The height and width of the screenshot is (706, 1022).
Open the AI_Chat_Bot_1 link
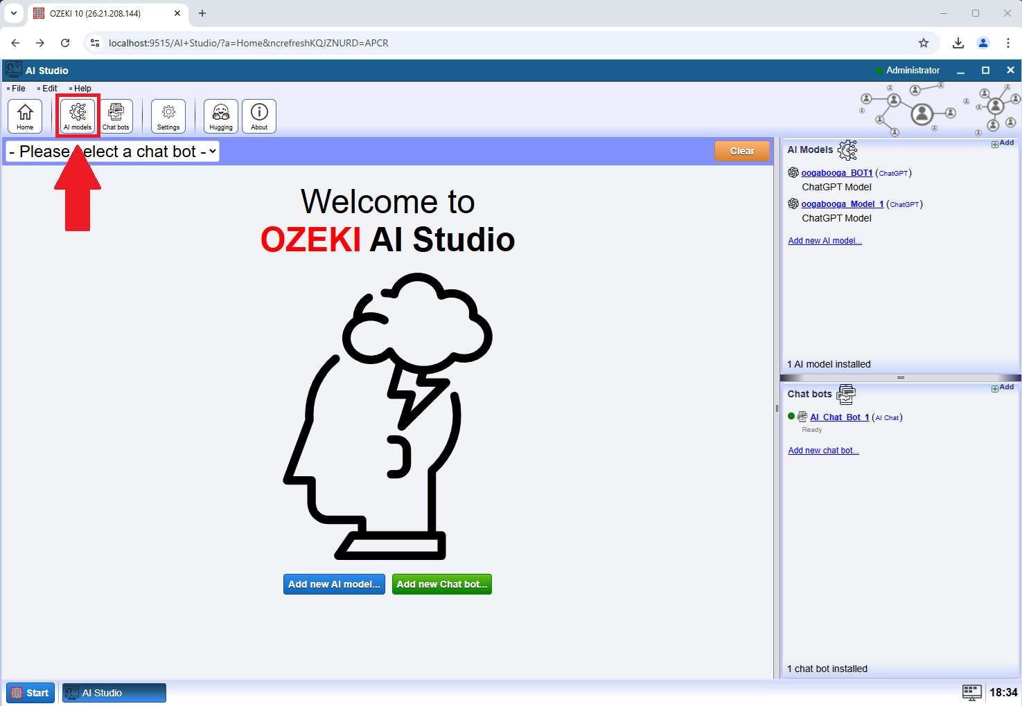(x=840, y=417)
